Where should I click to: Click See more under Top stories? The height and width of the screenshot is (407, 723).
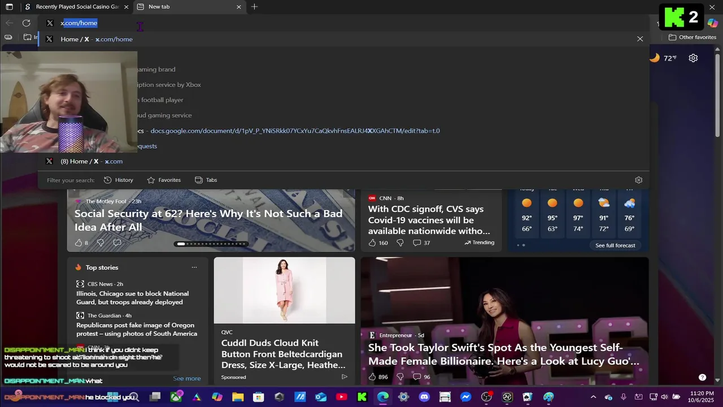click(x=186, y=379)
